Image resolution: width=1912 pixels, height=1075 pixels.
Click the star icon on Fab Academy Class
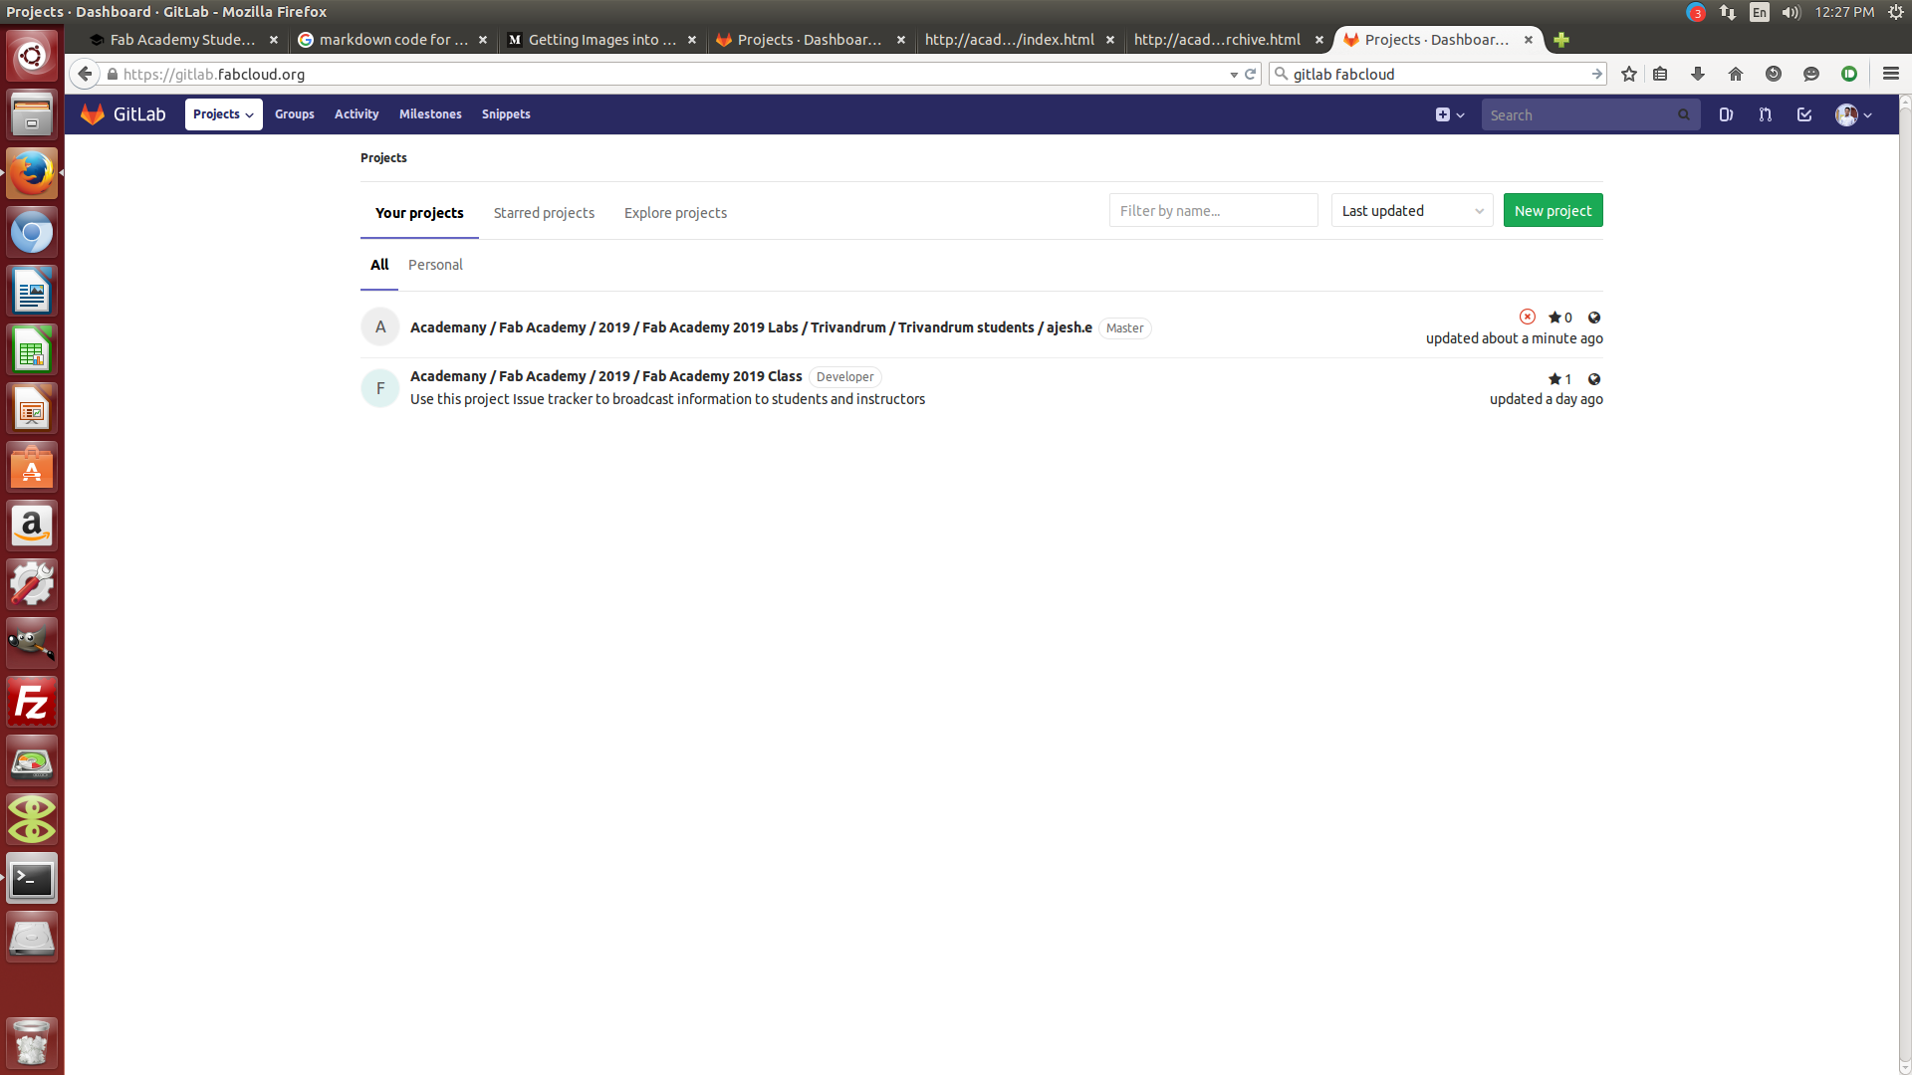coord(1553,379)
